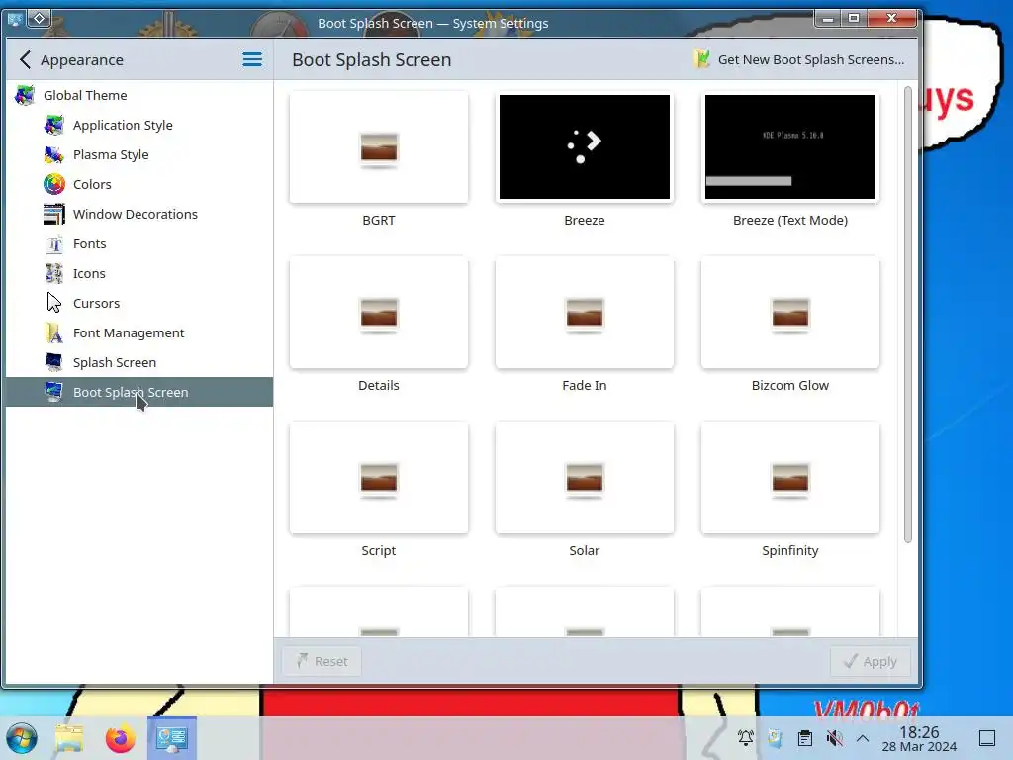Click the muted volume tray icon
The image size is (1013, 760).
[x=835, y=738]
